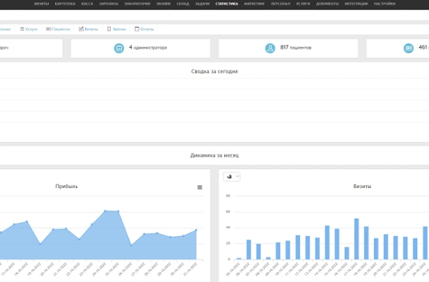Expand chart type dropdown above Визиты chart
The height and width of the screenshot is (282, 429).
pos(232,177)
